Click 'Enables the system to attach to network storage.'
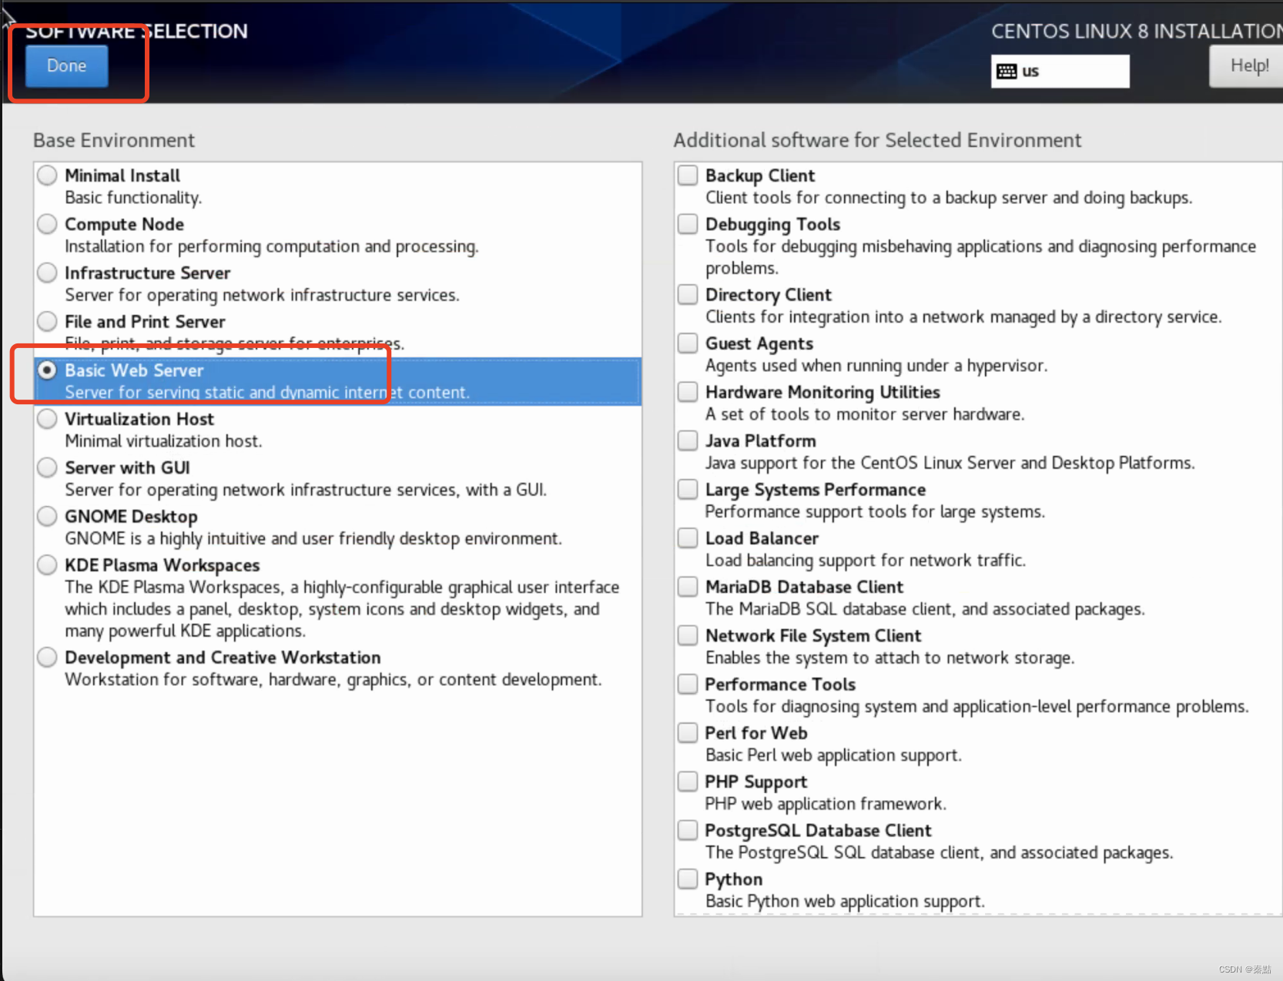This screenshot has width=1283, height=981. click(x=889, y=658)
